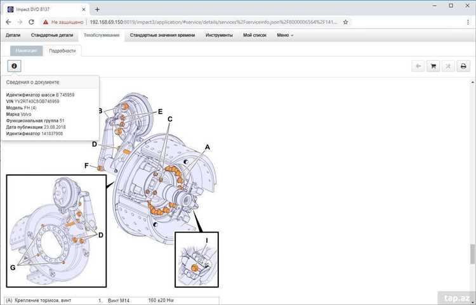Open the Chrome three-dot menu
This screenshot has height=305, width=476.
point(468,22)
